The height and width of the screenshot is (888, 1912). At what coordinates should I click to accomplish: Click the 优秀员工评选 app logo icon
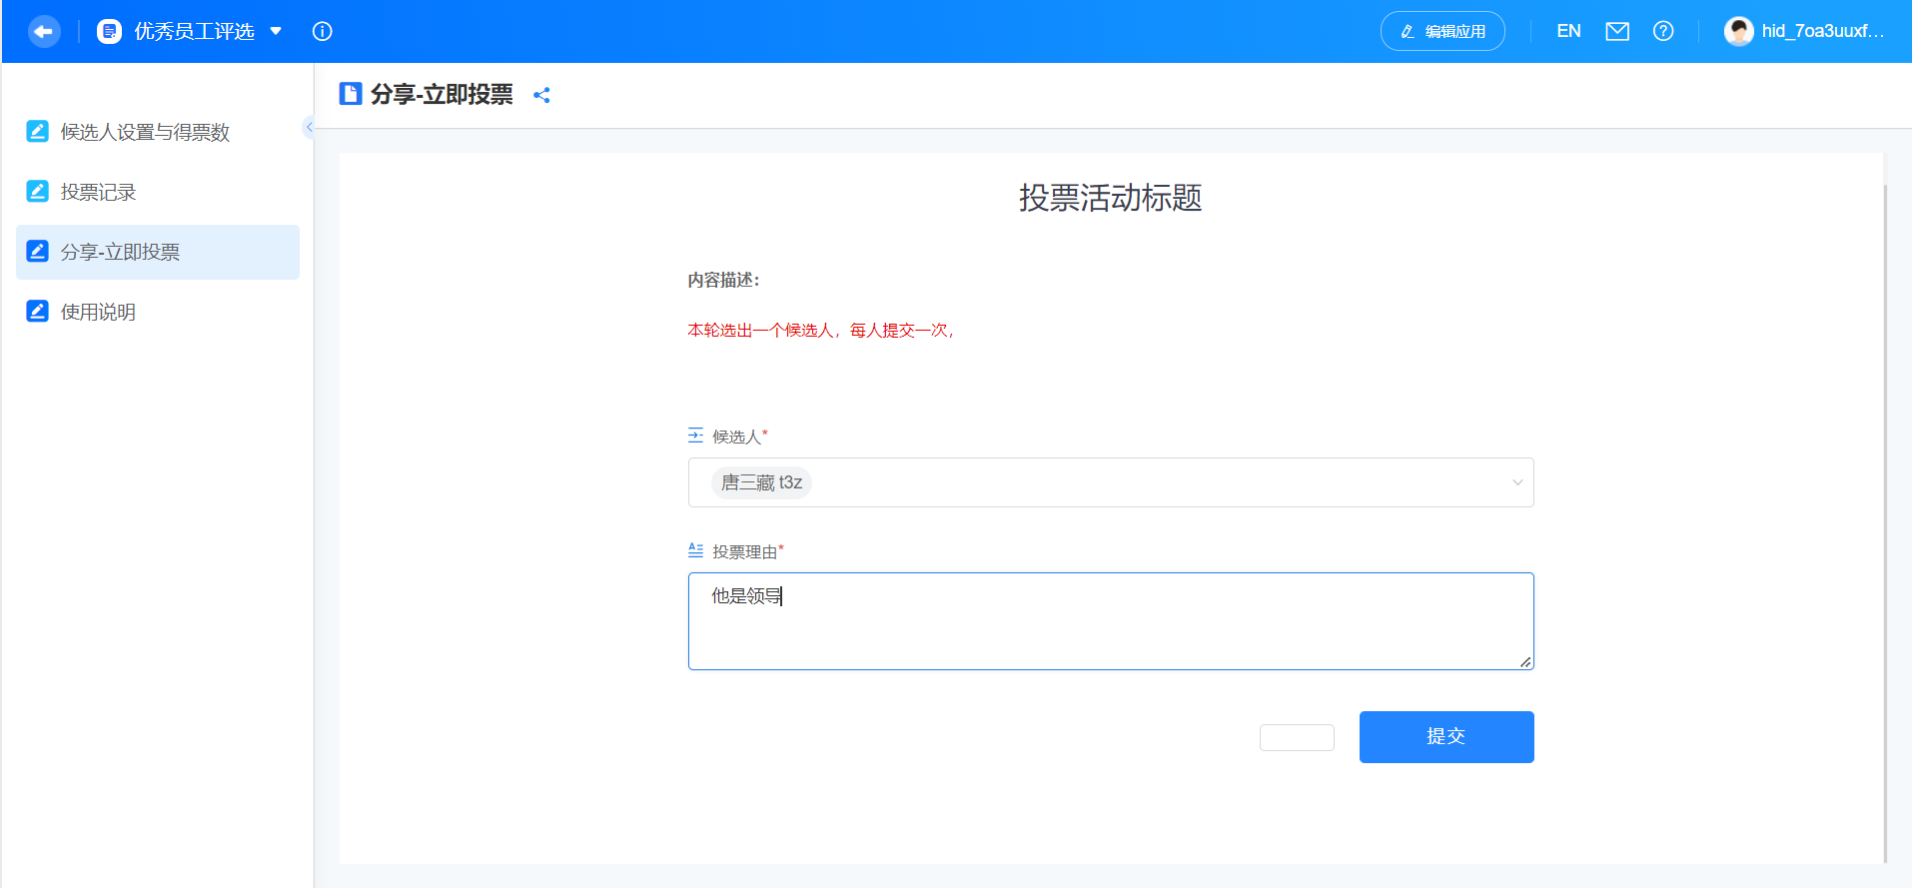(x=109, y=32)
